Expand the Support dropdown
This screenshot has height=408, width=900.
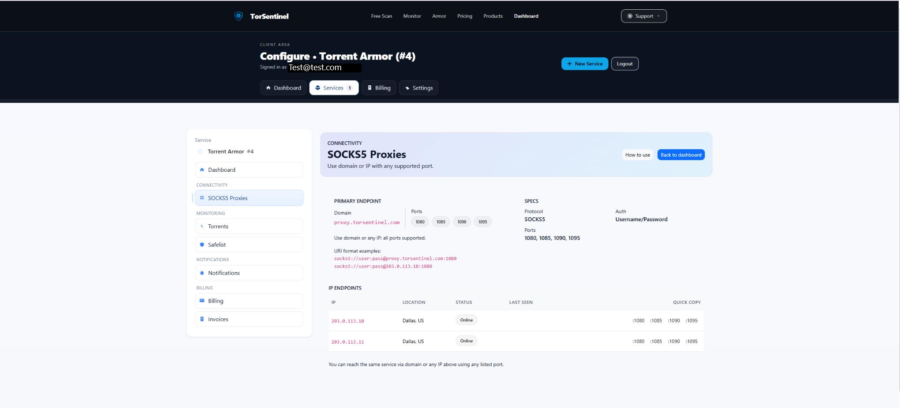point(644,16)
